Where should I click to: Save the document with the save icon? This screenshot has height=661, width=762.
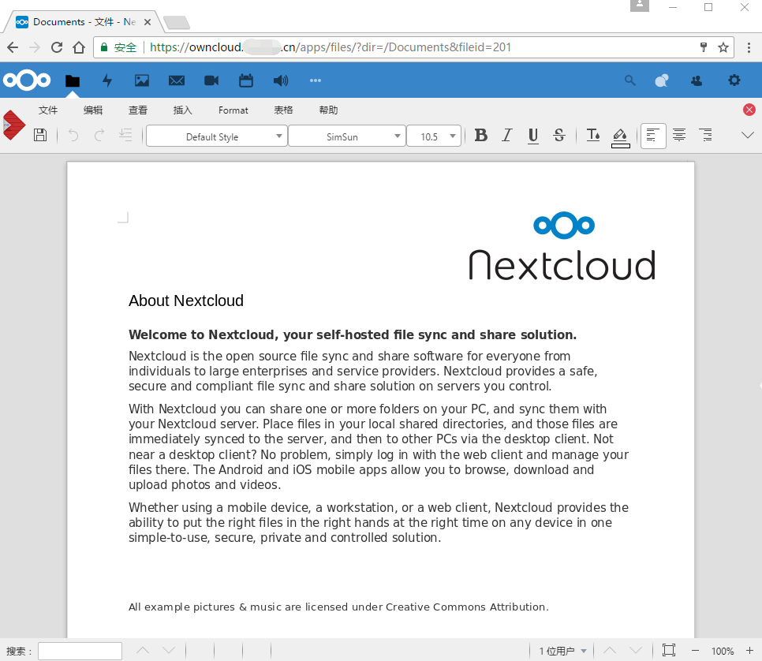point(40,135)
